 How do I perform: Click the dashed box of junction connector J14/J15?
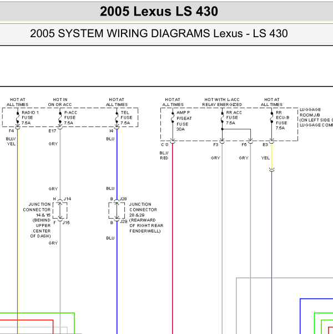[60, 210]
